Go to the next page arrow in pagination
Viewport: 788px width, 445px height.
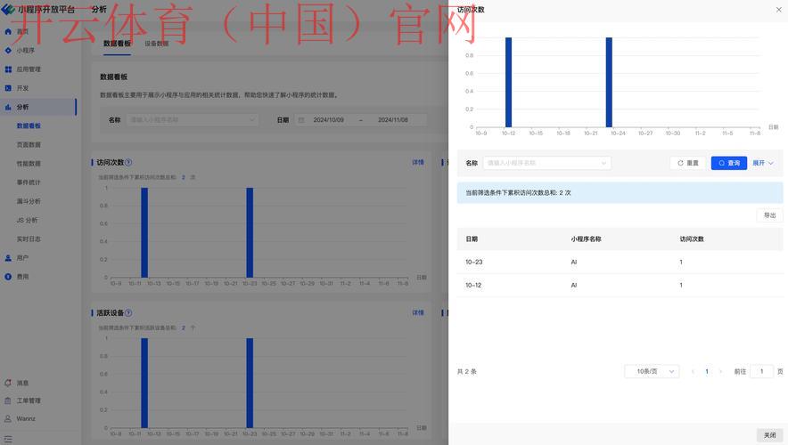point(720,372)
